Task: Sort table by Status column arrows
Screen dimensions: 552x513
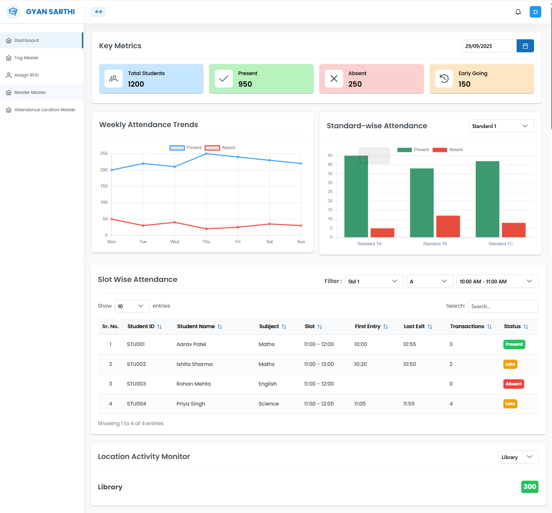Action: click(x=526, y=326)
